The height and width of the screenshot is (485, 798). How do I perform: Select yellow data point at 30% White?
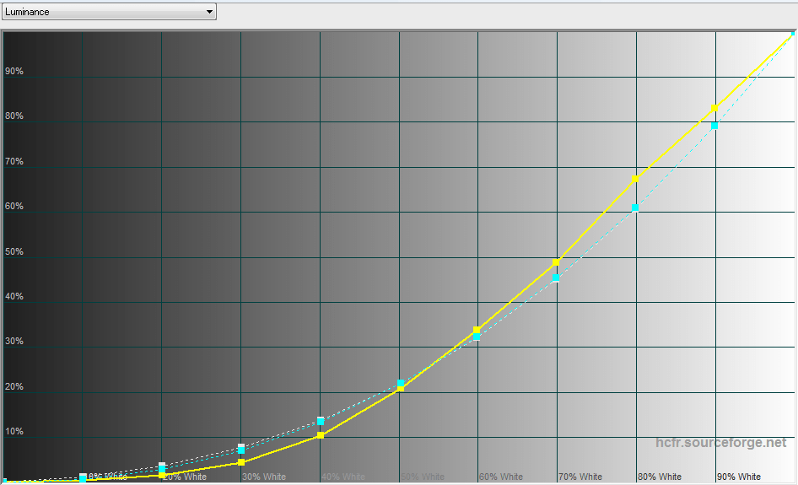coord(241,462)
